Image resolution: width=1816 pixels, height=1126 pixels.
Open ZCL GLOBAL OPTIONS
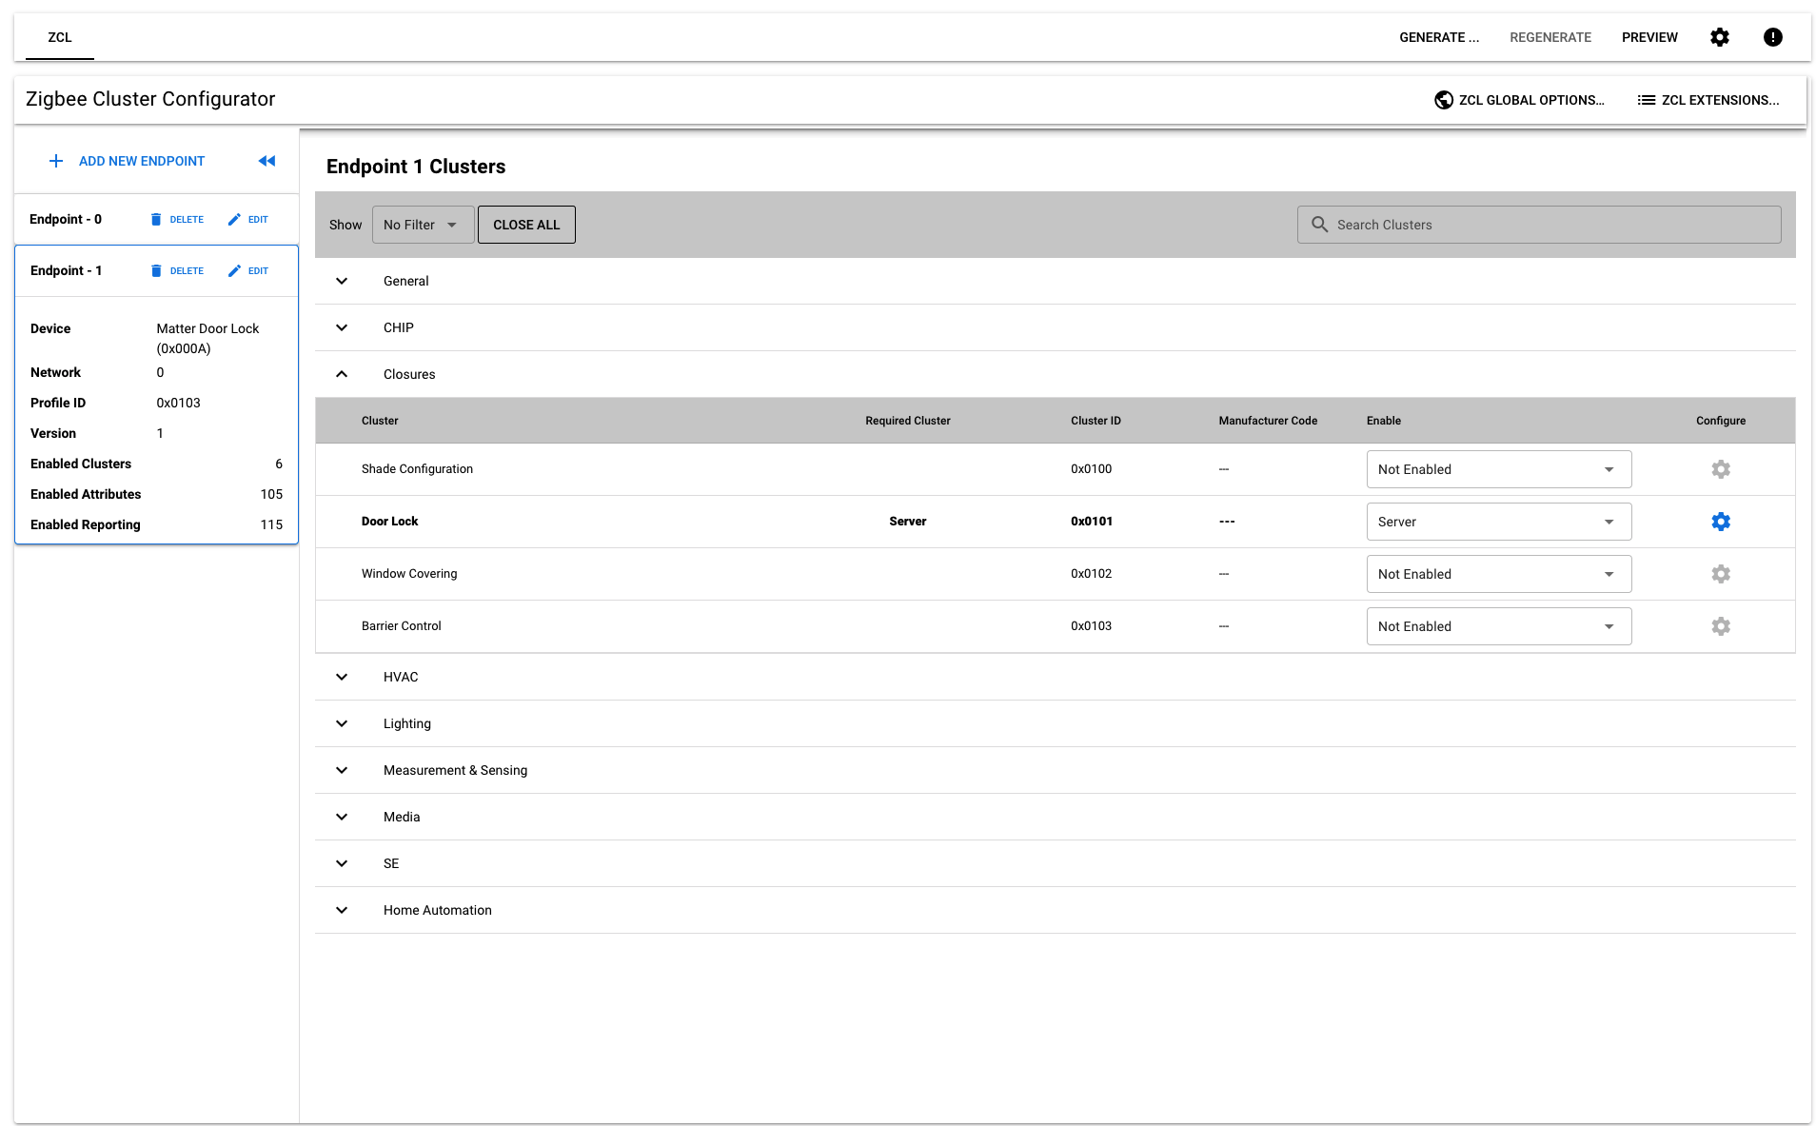(x=1518, y=100)
